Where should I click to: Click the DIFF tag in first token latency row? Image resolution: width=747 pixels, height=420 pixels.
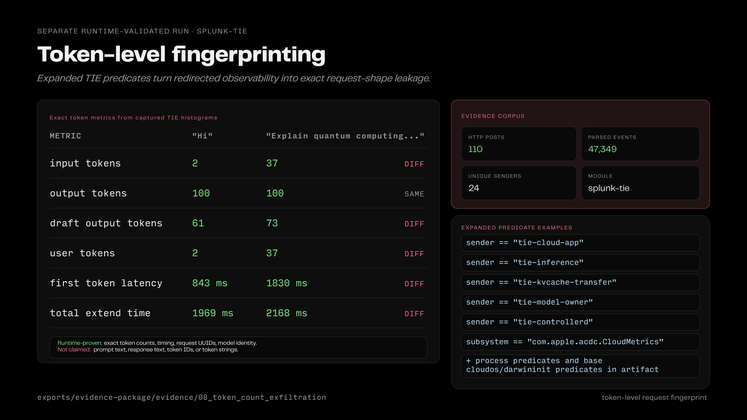pos(414,284)
